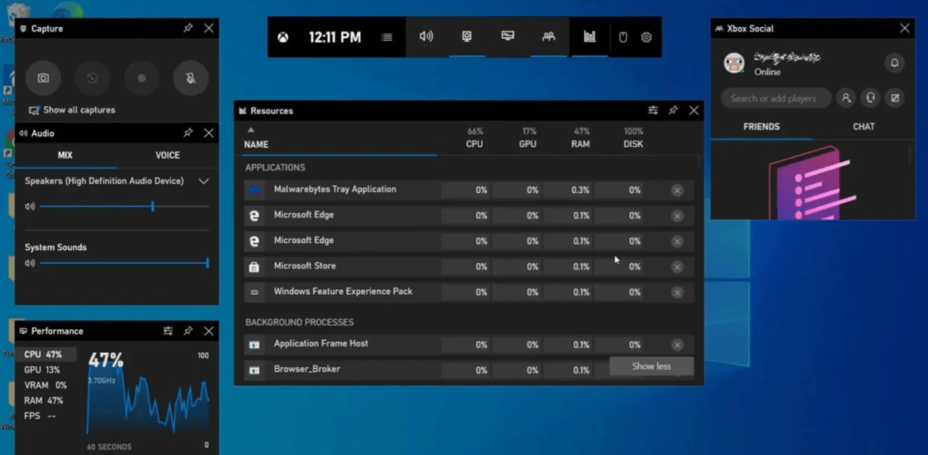
Task: Open Show all captures
Action: pos(73,110)
